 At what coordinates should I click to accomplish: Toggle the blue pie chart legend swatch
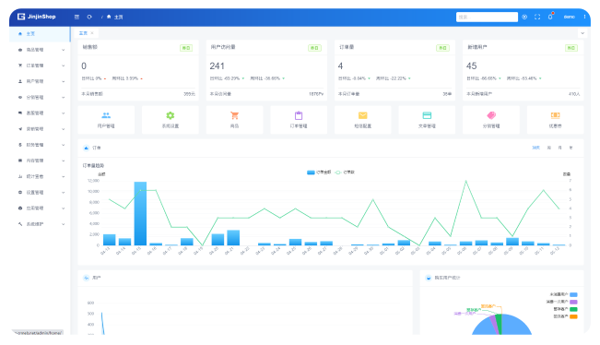[573, 294]
